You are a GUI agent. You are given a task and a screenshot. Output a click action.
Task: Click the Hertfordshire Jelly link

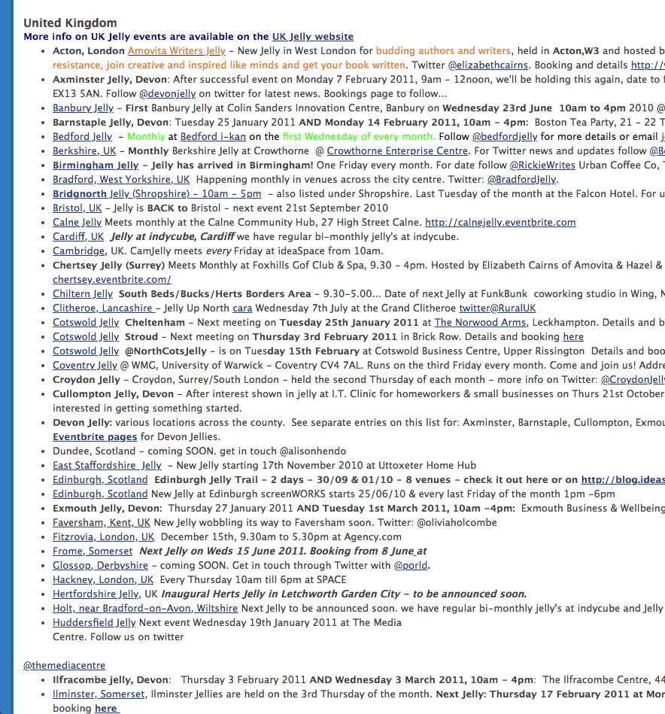click(96, 594)
